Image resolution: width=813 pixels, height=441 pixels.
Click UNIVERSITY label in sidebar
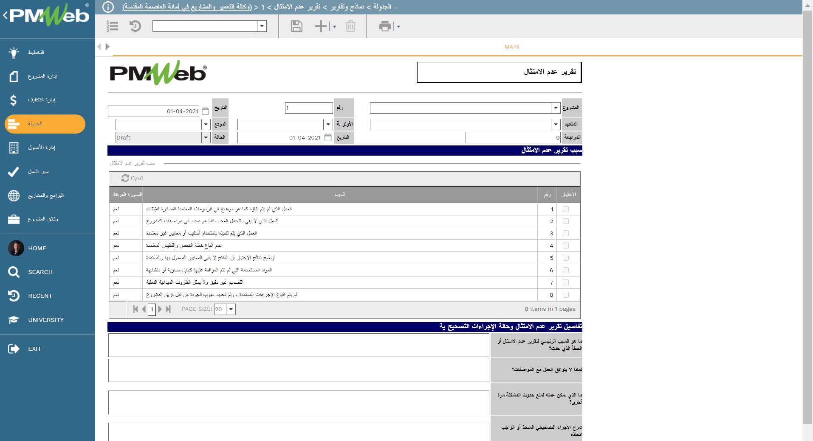pos(46,320)
